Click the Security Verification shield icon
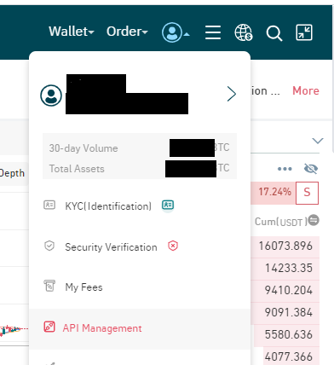 coord(49,246)
